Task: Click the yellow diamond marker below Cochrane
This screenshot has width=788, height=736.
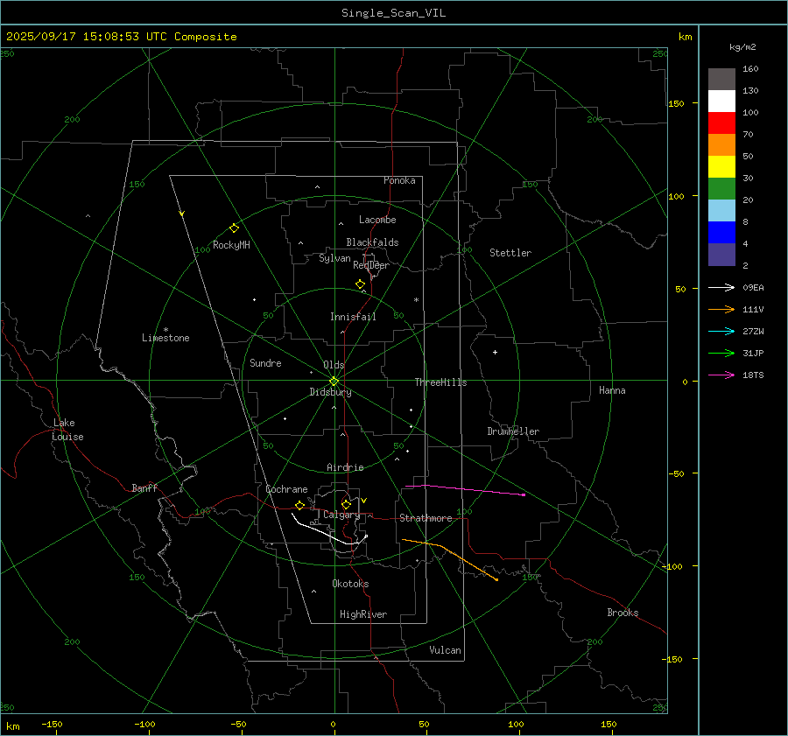Action: (x=299, y=506)
